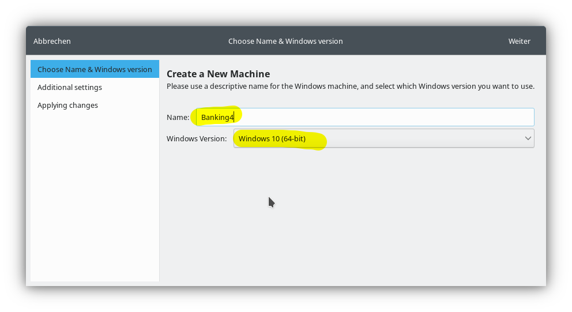Click the 'Windows Version:' label
The width and height of the screenshot is (572, 312).
pyautogui.click(x=197, y=138)
